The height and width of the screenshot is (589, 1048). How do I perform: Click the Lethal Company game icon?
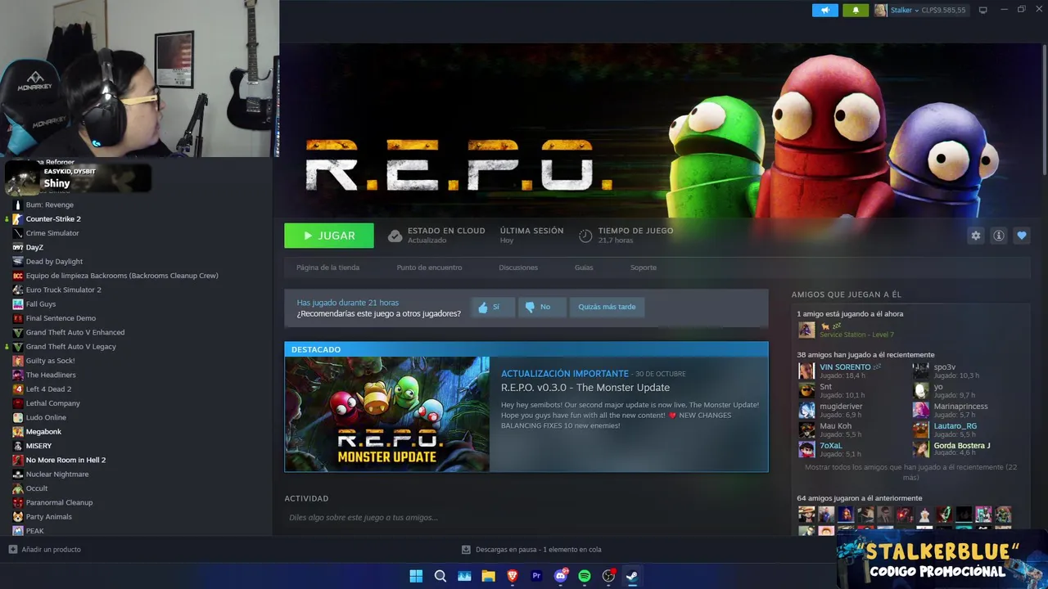coord(18,403)
